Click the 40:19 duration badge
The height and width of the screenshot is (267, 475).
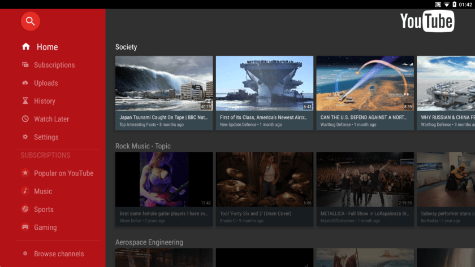click(x=206, y=107)
